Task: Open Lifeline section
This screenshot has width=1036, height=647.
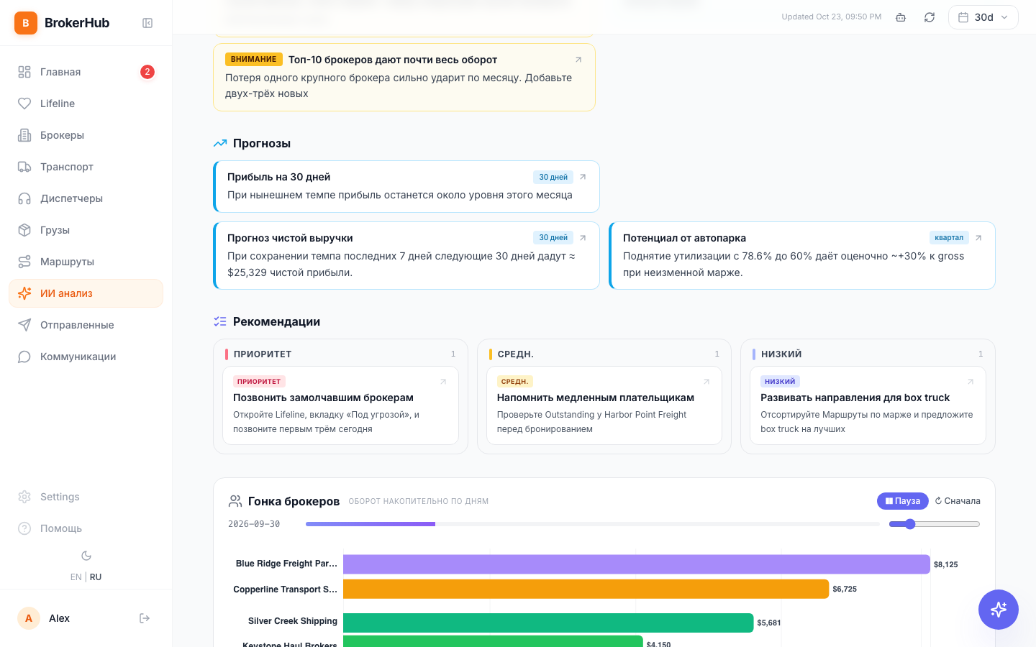Action: tap(86, 104)
